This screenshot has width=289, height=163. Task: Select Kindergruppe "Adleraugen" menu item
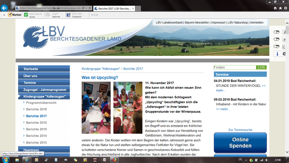click(44, 97)
